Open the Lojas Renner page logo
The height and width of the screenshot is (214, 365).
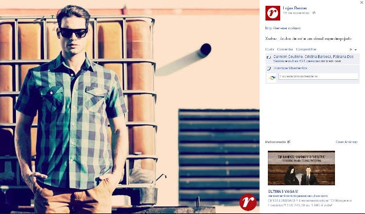[273, 13]
